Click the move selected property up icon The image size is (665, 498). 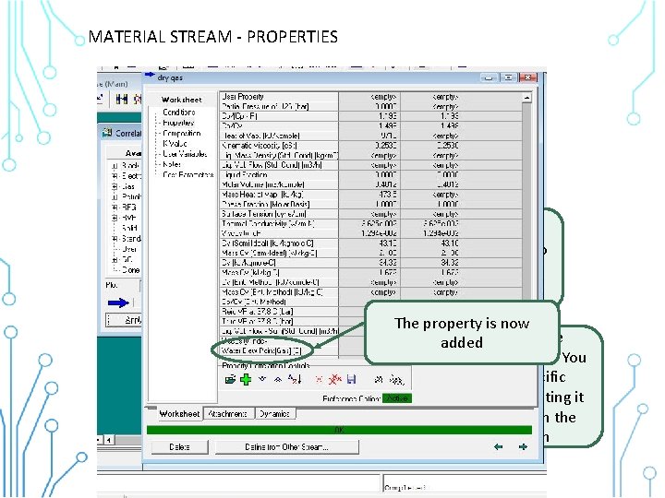(278, 379)
